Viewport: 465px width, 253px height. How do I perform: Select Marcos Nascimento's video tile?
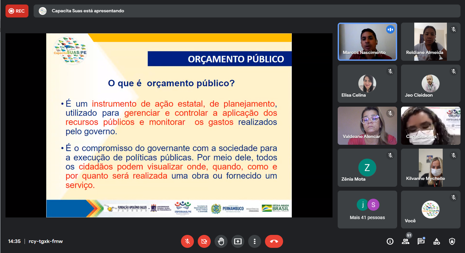point(367,41)
